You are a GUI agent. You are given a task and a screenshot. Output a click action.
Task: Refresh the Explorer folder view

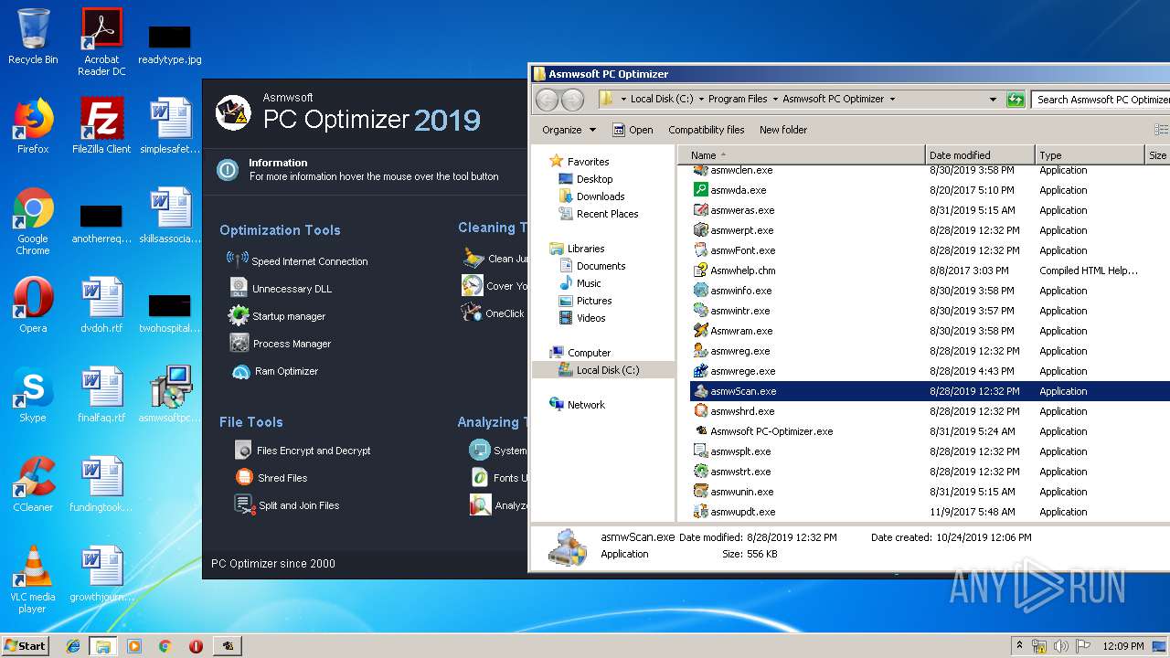tap(1016, 99)
